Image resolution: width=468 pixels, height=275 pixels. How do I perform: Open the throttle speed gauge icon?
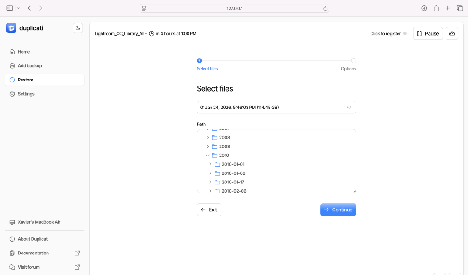click(452, 33)
